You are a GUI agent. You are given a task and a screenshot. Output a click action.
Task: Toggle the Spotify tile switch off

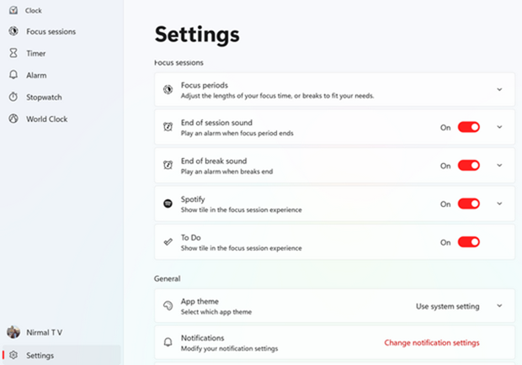(468, 204)
